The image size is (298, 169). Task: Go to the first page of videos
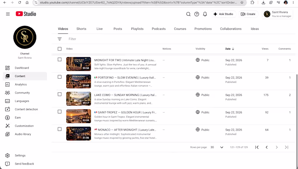(x=257, y=147)
